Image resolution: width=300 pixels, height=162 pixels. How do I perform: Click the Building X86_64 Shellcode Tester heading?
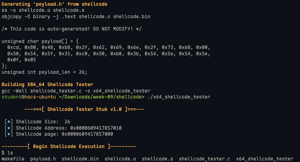47,84
